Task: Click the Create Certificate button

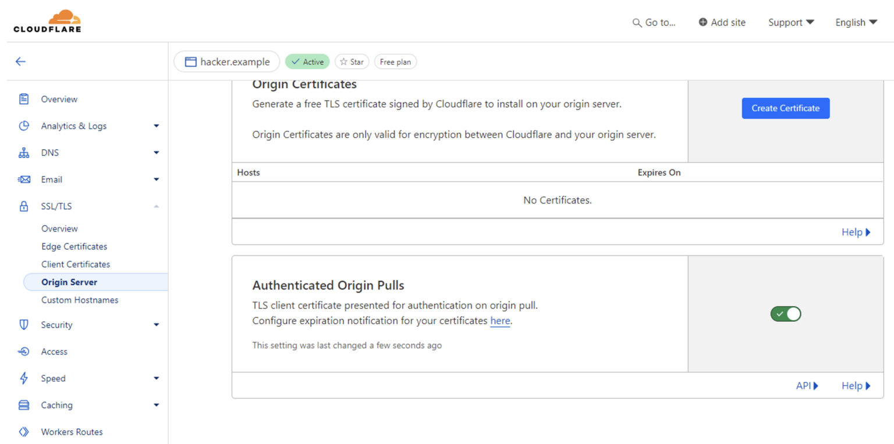Action: click(785, 108)
